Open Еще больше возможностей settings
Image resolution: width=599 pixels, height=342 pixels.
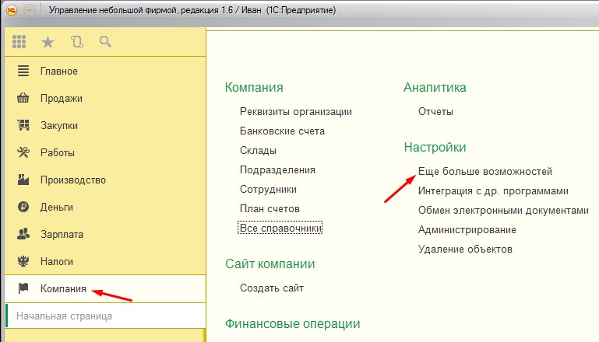coord(485,172)
